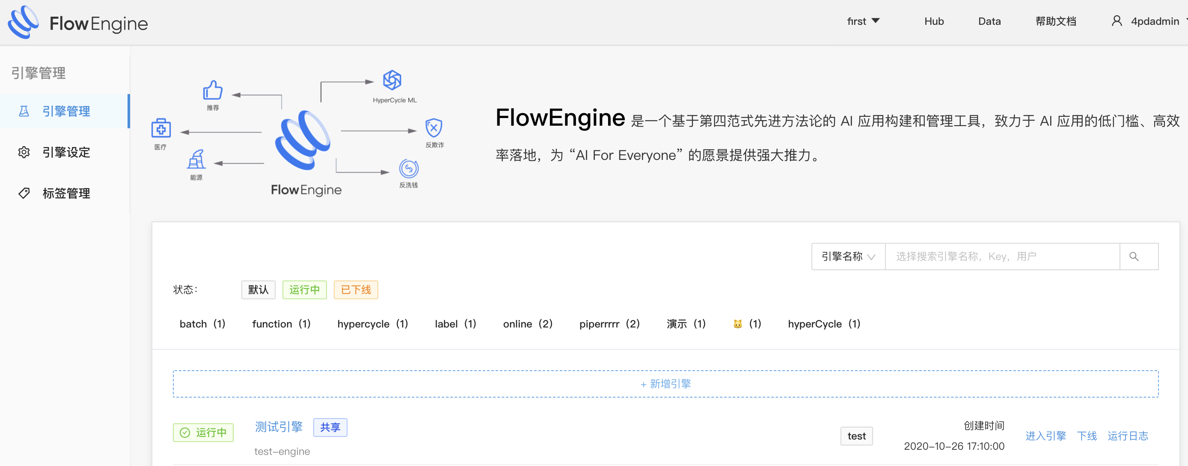Filter by label tag

[x=455, y=324]
